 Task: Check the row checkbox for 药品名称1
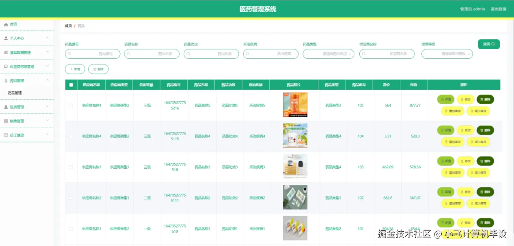click(x=71, y=228)
